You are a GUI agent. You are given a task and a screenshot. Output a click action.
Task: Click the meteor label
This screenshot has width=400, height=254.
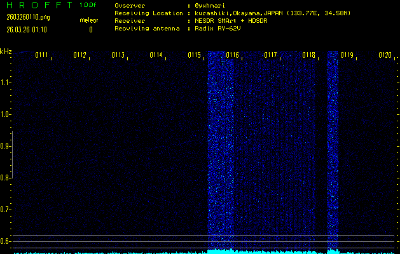[x=89, y=20]
